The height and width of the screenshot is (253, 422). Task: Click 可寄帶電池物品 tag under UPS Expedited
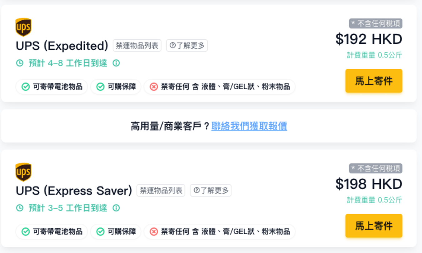(x=52, y=87)
